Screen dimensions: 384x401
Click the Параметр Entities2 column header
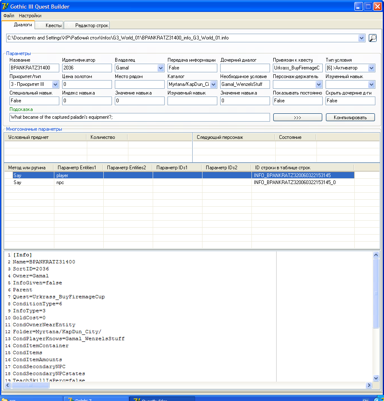(128, 168)
